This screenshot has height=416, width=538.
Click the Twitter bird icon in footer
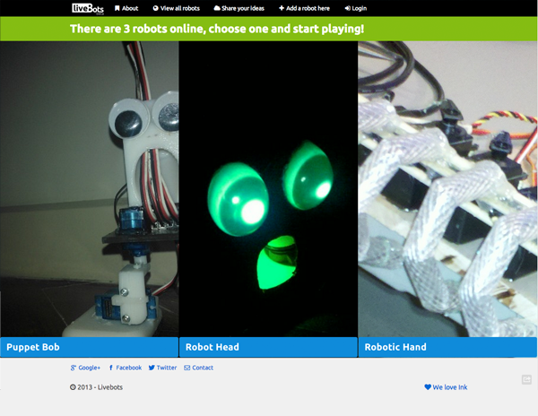tap(152, 368)
